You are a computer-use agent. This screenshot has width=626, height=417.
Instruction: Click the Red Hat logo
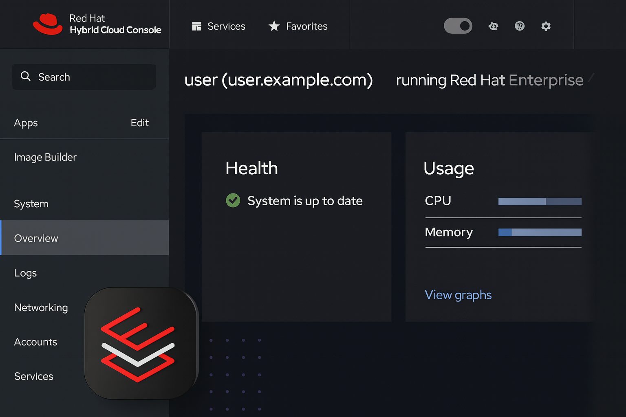48,22
